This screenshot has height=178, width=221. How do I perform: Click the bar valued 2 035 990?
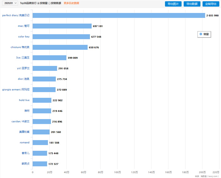point(119,16)
